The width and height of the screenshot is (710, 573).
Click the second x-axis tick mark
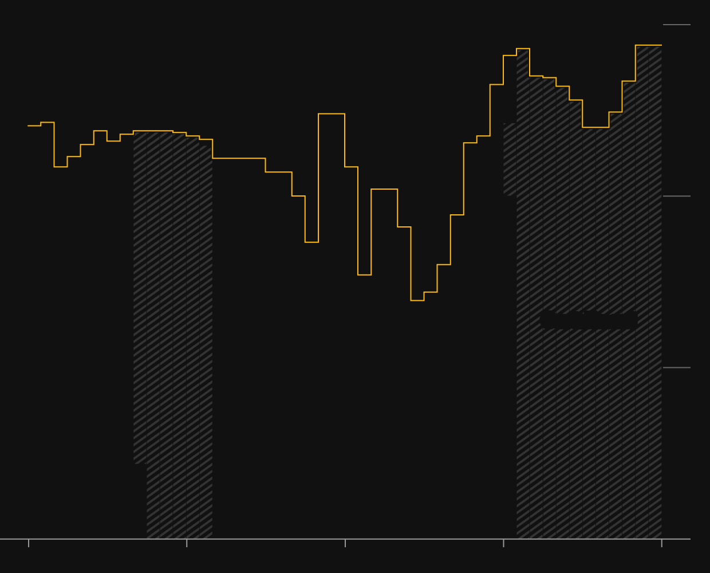point(187,542)
